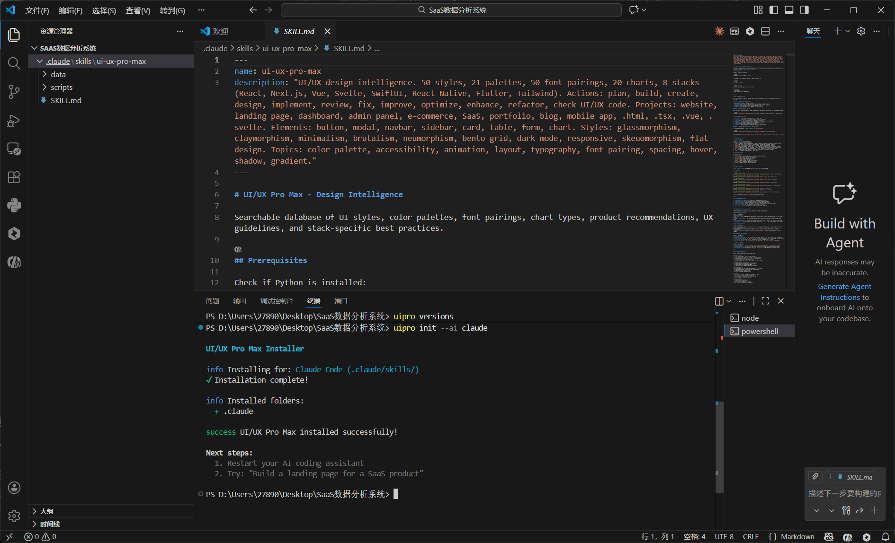Open Run and Debug view
The height and width of the screenshot is (543, 895).
pyautogui.click(x=14, y=121)
